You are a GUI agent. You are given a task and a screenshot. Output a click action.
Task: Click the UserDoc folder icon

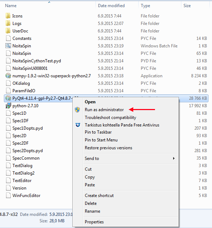coord(8,31)
